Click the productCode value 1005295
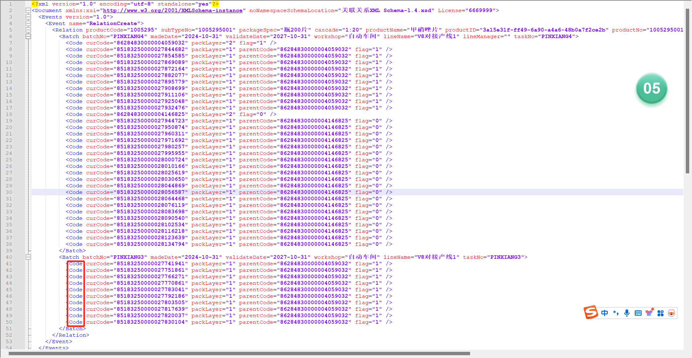The image size is (692, 358). 142,30
